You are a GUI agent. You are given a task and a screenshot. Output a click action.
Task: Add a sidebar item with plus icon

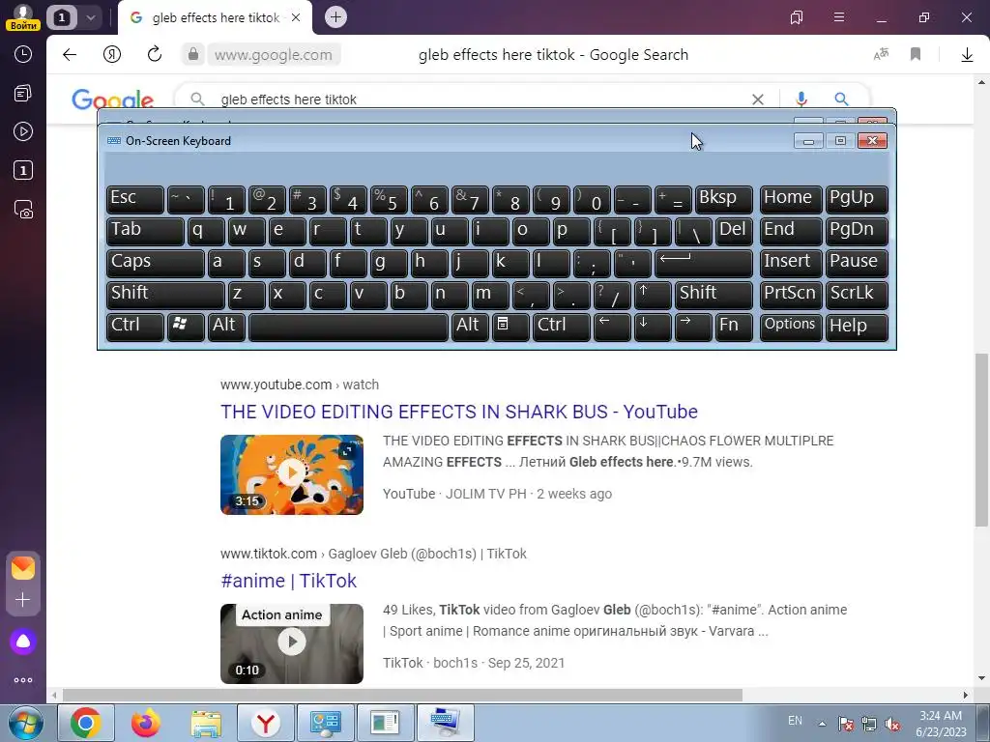point(23,599)
